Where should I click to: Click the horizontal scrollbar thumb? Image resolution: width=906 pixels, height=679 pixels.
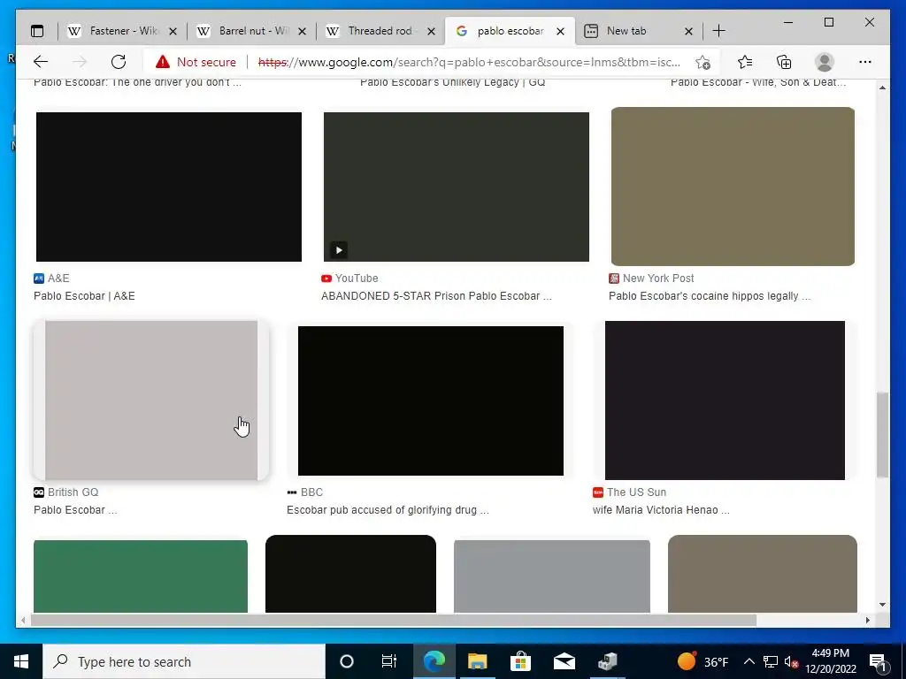tap(394, 620)
